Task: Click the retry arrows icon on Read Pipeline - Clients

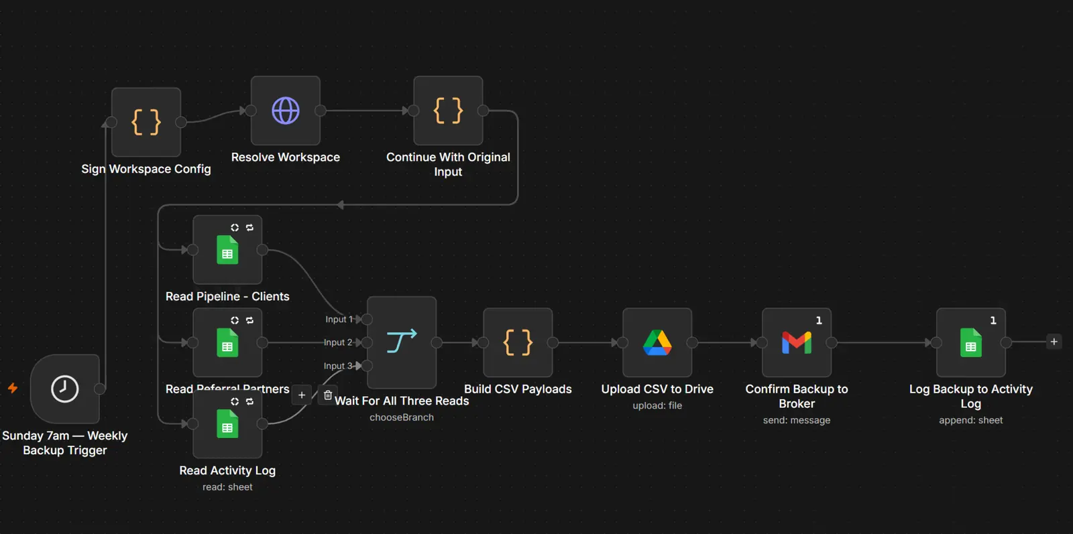Action: [249, 228]
